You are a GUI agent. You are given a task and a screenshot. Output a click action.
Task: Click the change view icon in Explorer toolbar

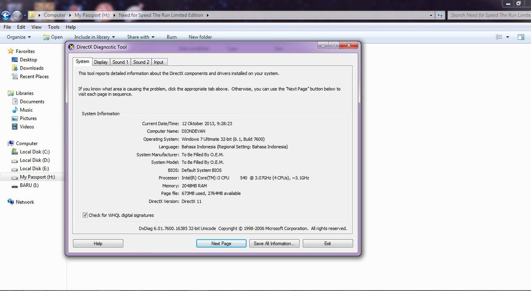click(x=499, y=37)
